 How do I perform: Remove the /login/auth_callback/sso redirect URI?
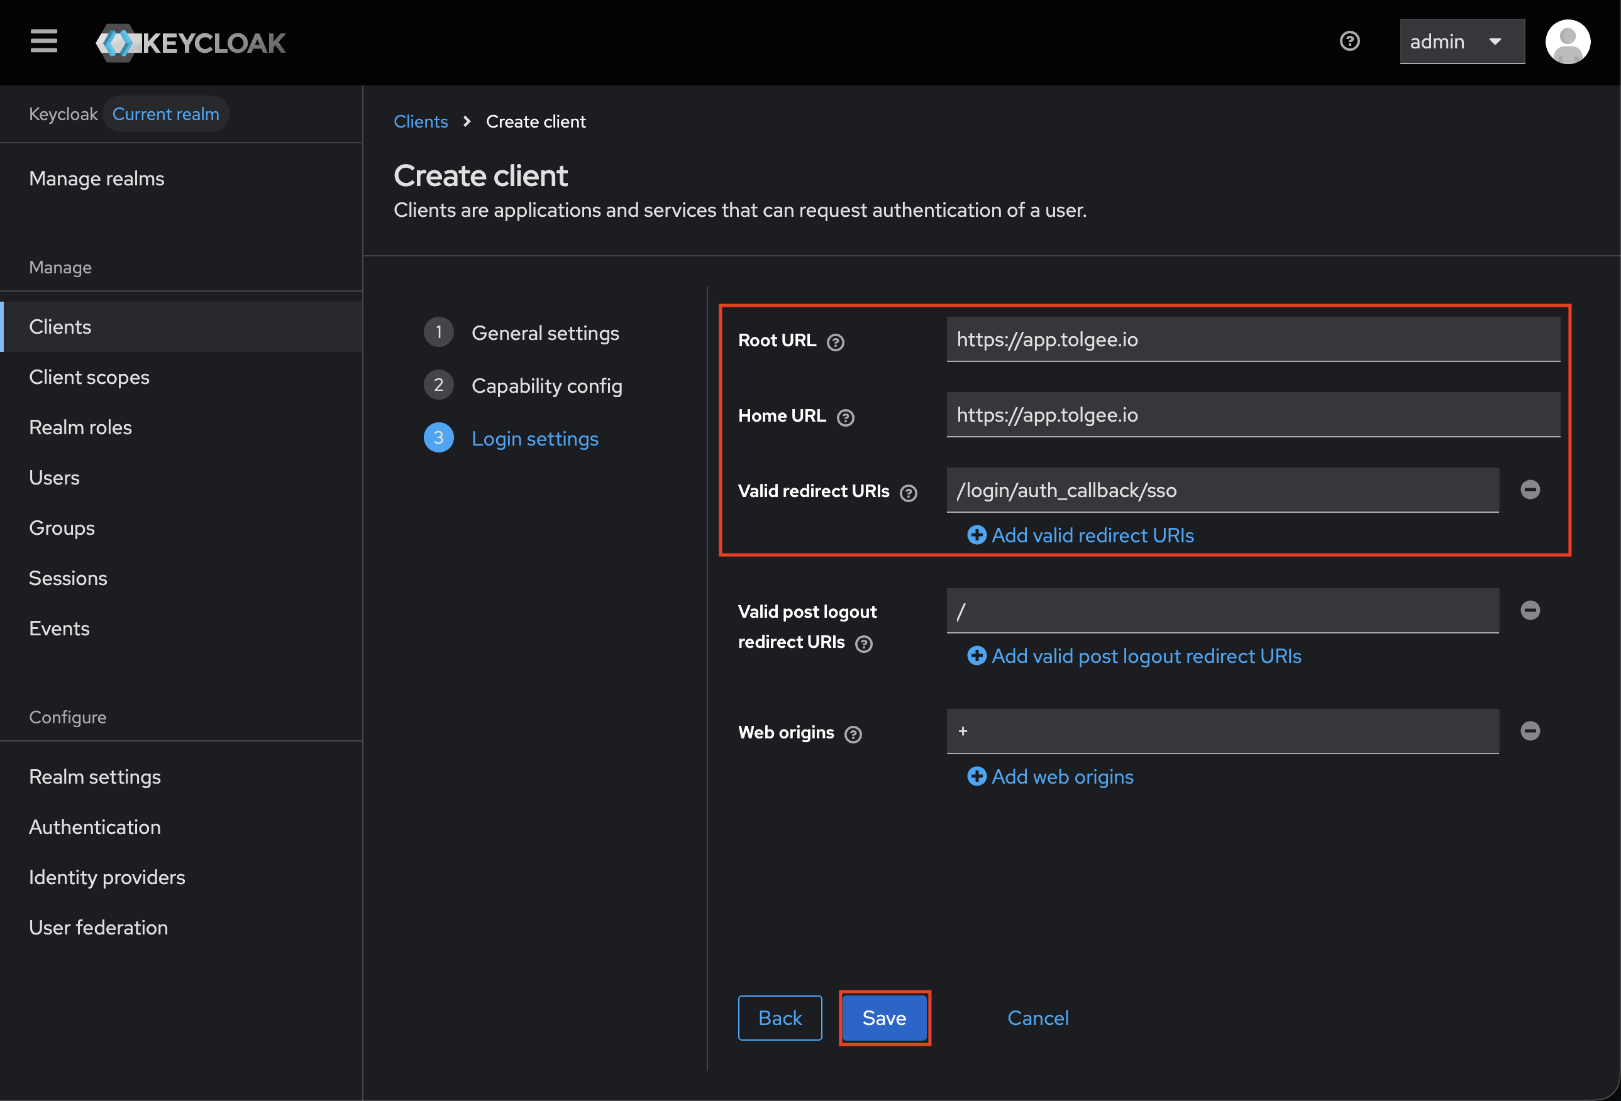point(1530,490)
